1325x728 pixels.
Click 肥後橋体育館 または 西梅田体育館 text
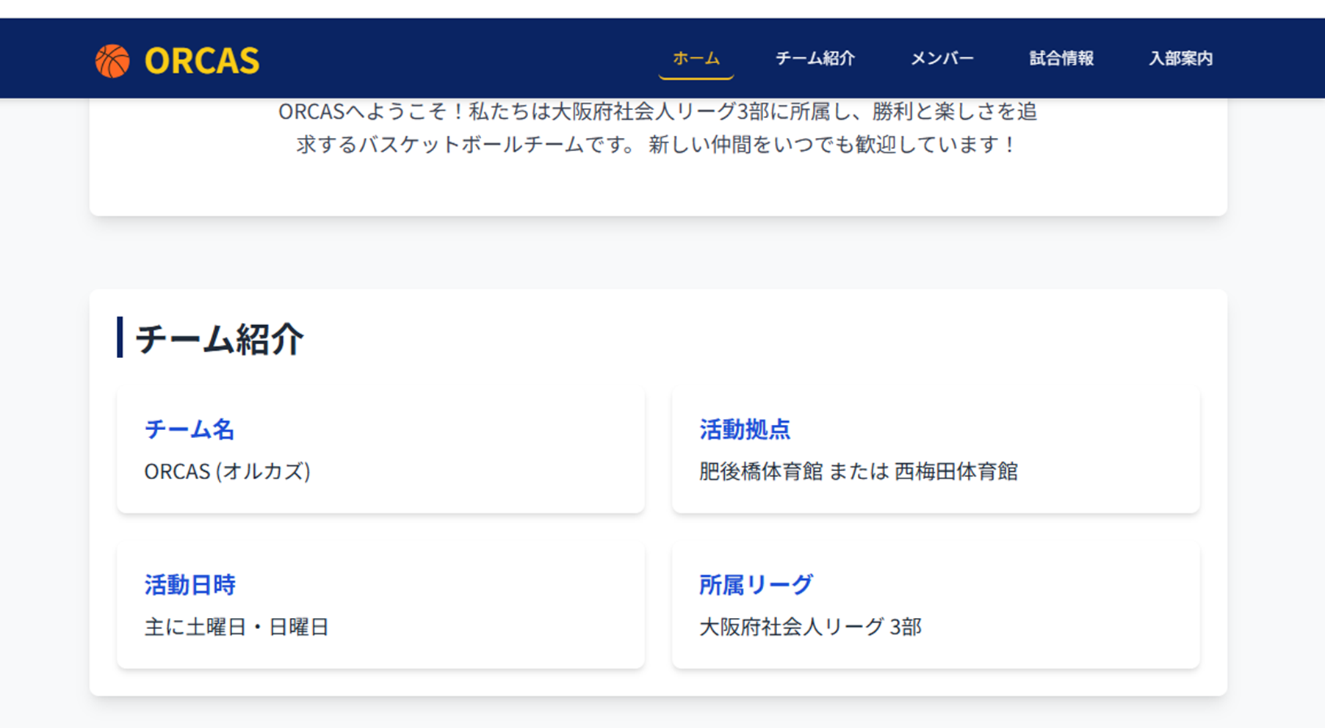859,471
